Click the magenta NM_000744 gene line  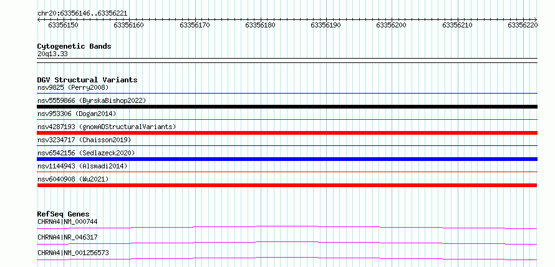[x=287, y=227]
